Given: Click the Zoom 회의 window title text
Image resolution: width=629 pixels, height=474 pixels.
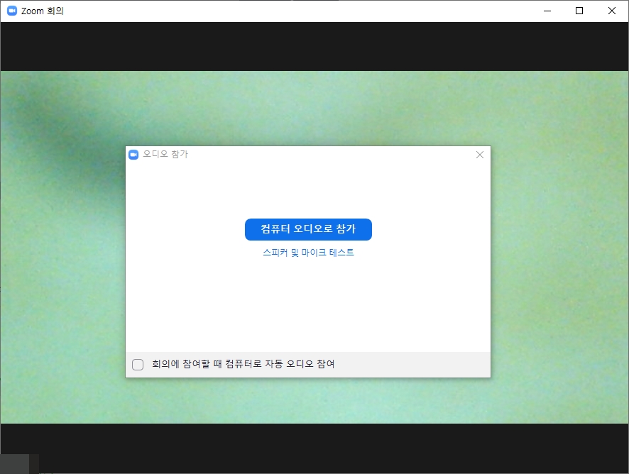Looking at the screenshot, I should 43,11.
